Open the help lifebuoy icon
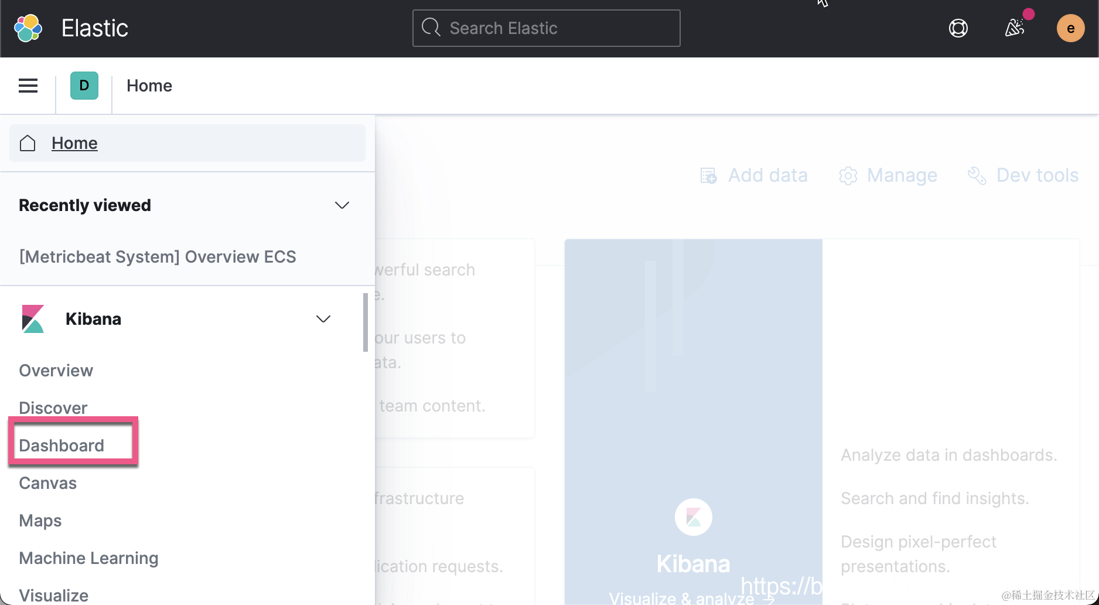Viewport: 1099px width, 605px height. [x=958, y=28]
